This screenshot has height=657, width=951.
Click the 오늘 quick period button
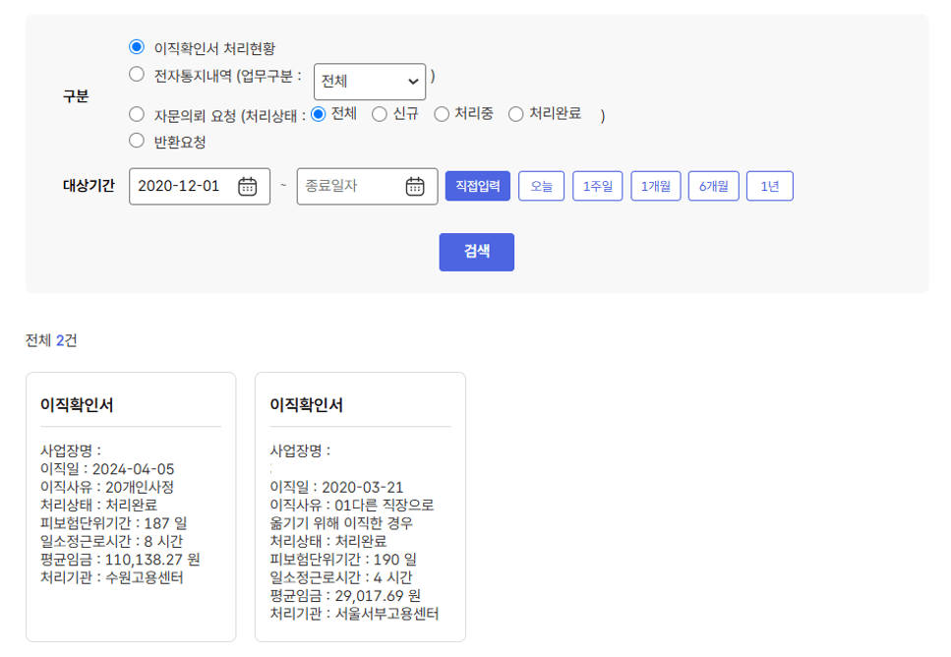(541, 186)
